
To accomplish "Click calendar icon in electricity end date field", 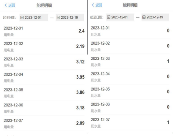I will click(x=58, y=18).
